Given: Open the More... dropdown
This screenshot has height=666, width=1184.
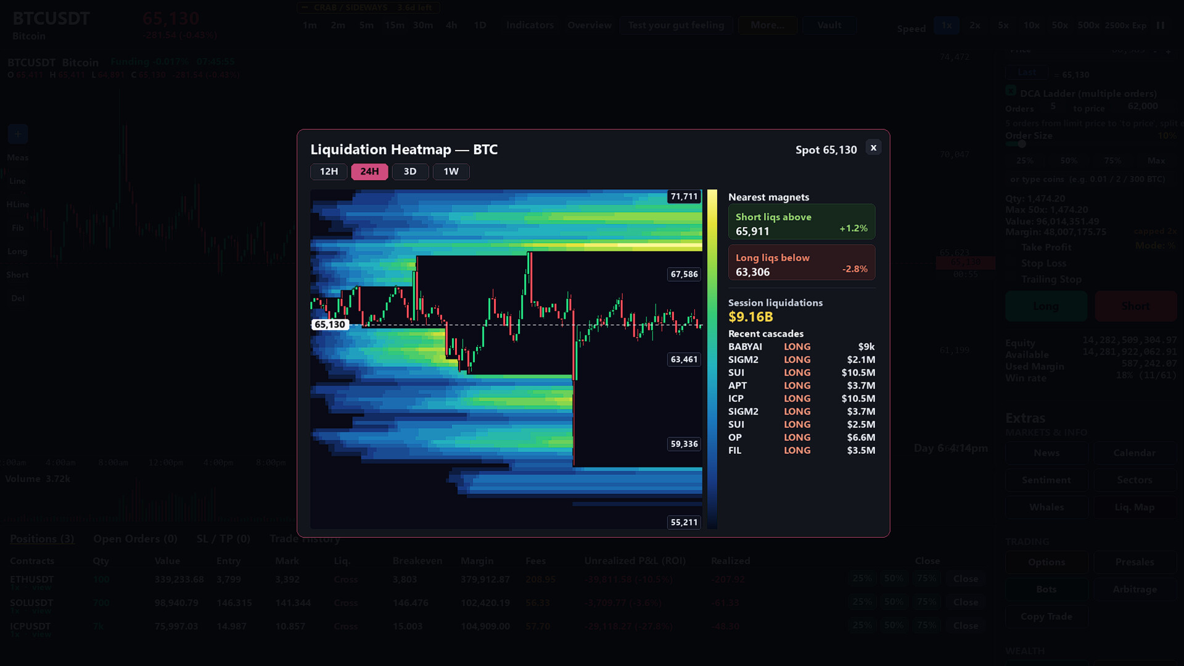Looking at the screenshot, I should click(767, 25).
